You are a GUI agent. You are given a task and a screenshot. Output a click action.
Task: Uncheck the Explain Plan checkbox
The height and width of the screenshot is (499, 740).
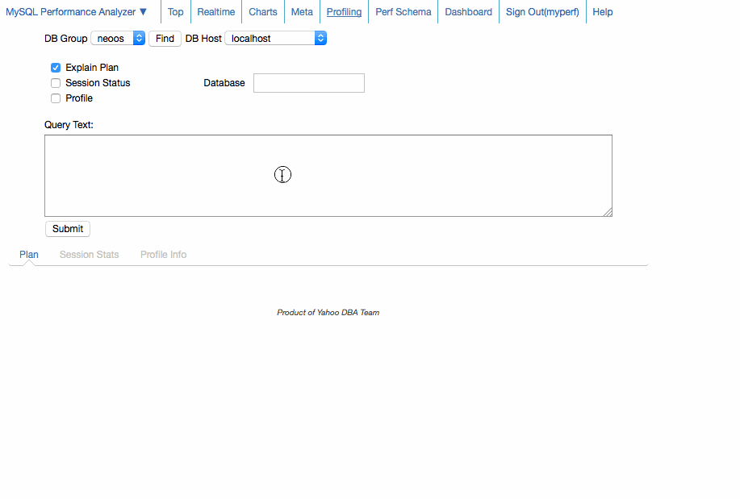tap(56, 68)
